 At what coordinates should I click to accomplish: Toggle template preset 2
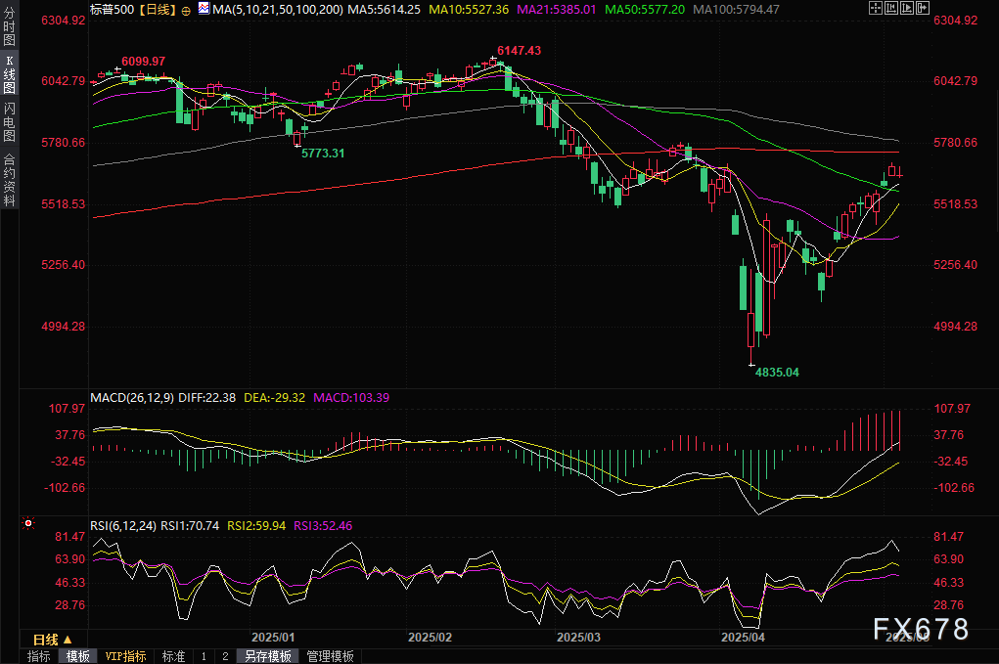(225, 656)
